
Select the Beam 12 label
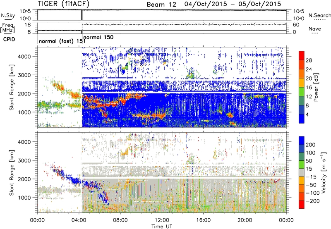pos(161,5)
